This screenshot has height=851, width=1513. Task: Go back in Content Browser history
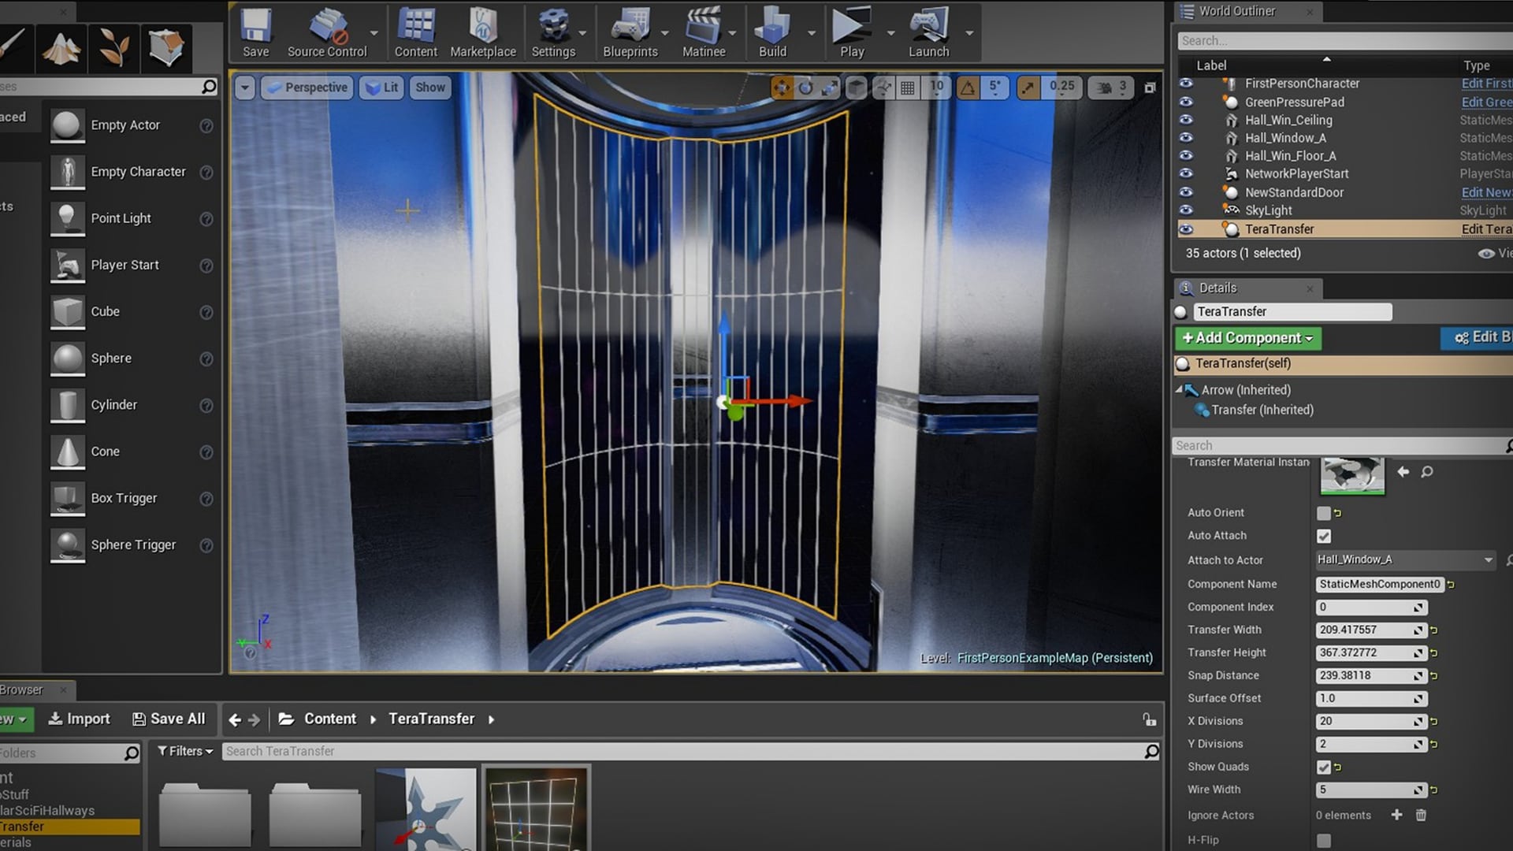pyautogui.click(x=234, y=719)
